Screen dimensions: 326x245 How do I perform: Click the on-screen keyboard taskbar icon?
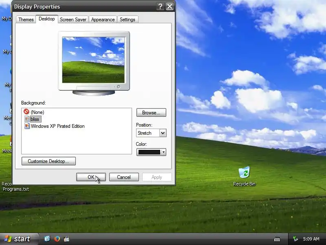[x=277, y=239]
